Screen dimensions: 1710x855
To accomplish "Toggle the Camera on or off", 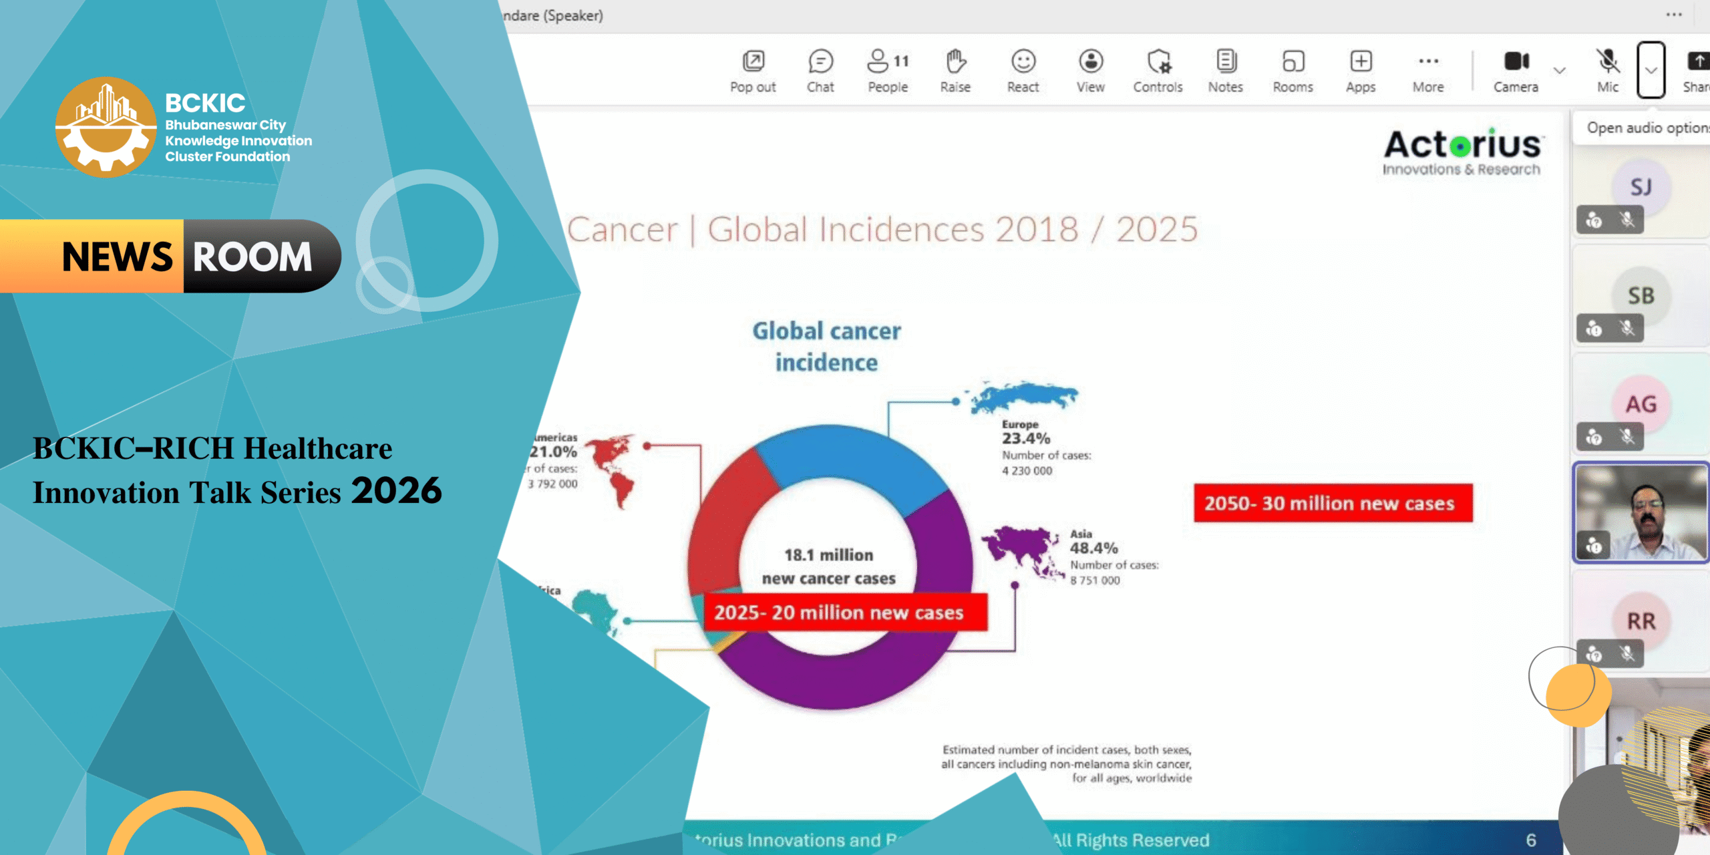I will (x=1516, y=70).
